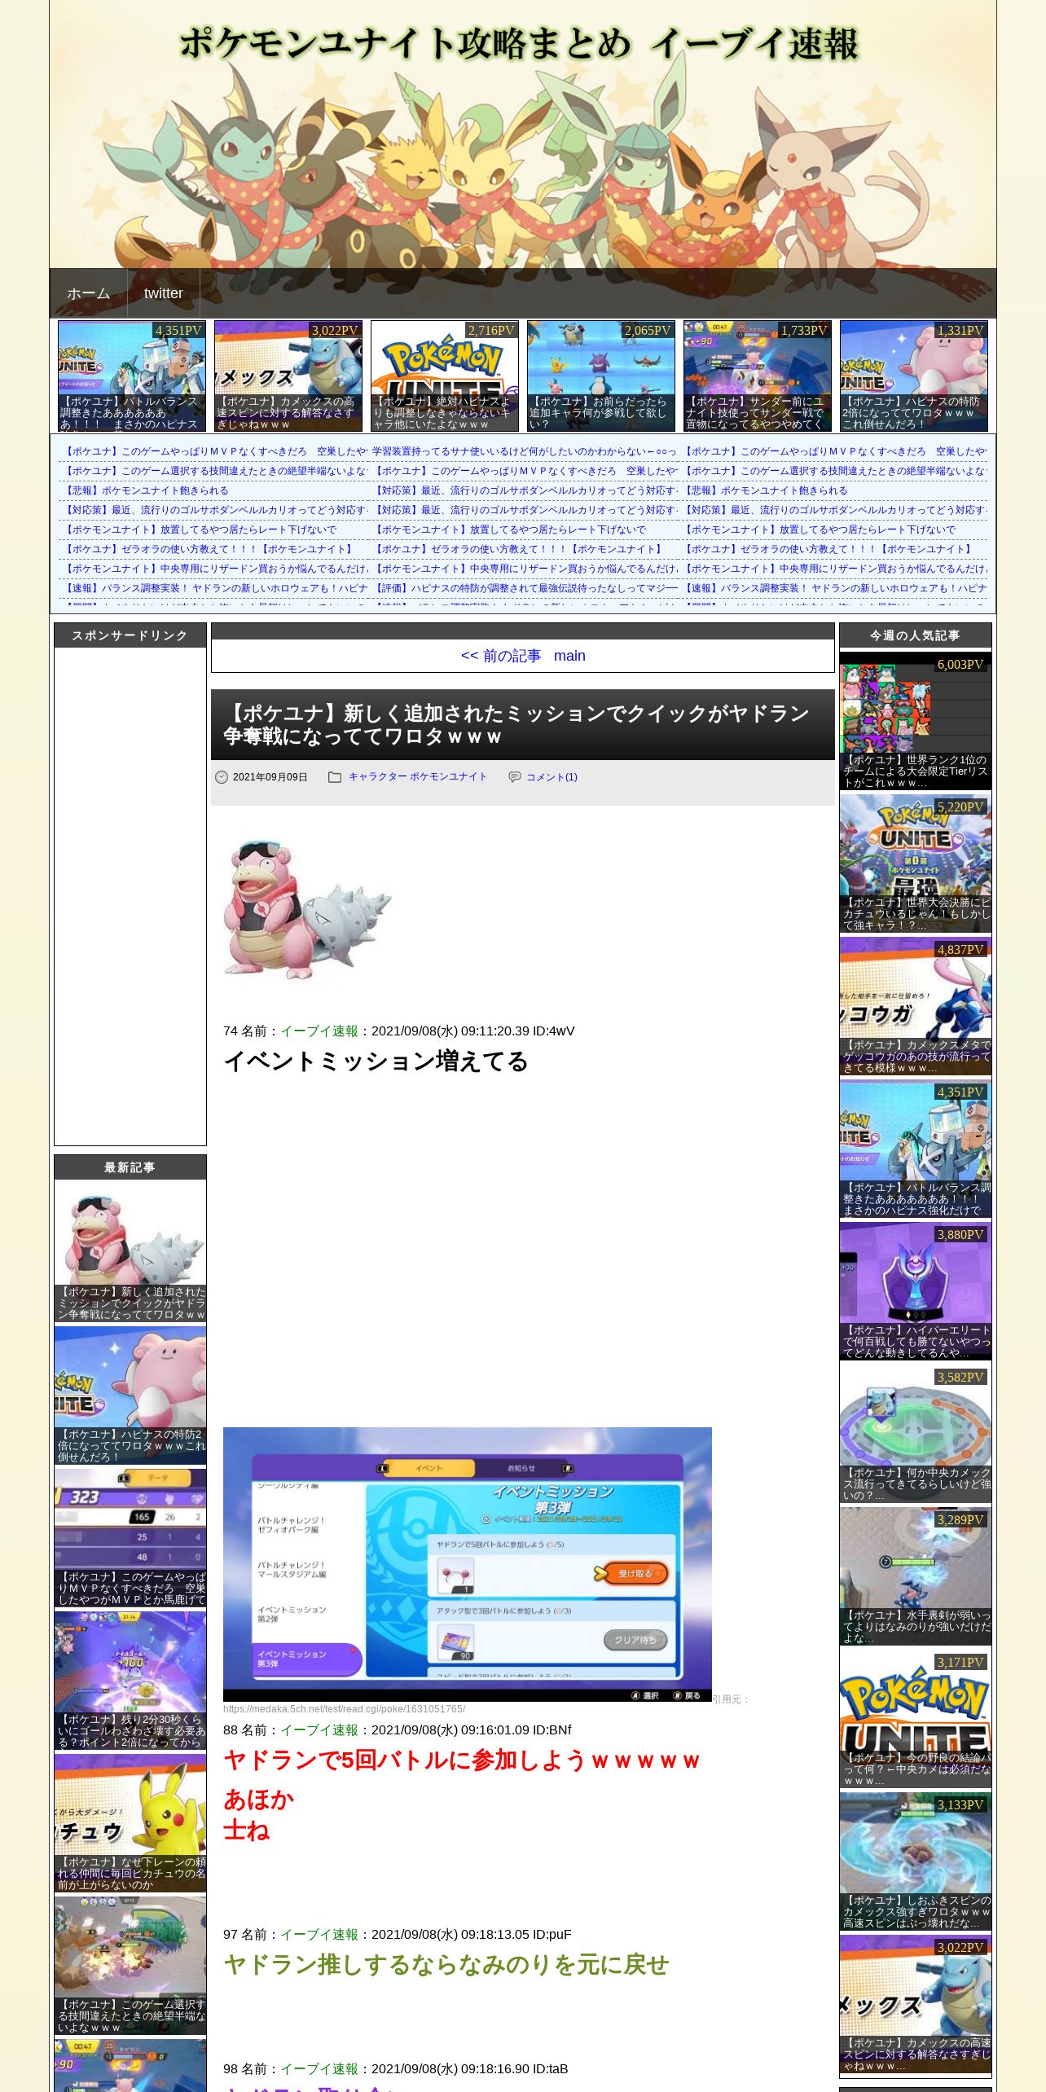Click イーブイ速報 name in post 88
Image resolution: width=1046 pixels, height=2092 pixels.
coord(319,1730)
